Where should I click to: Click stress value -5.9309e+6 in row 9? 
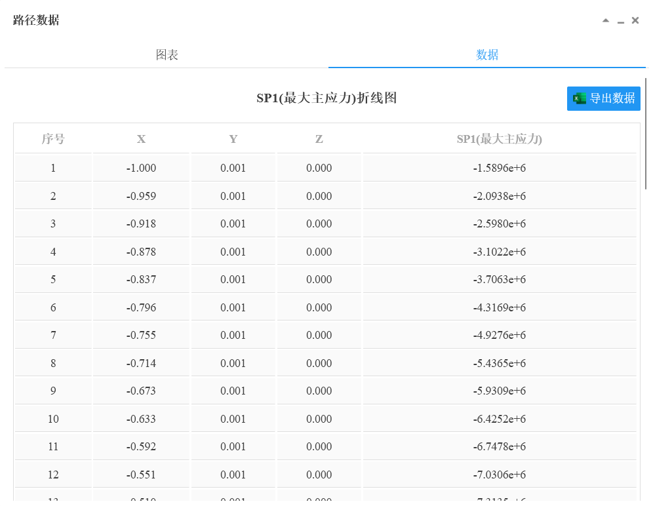click(499, 391)
